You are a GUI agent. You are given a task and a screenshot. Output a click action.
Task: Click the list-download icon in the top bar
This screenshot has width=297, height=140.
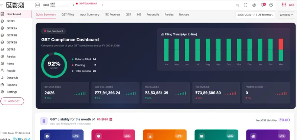point(237,5)
